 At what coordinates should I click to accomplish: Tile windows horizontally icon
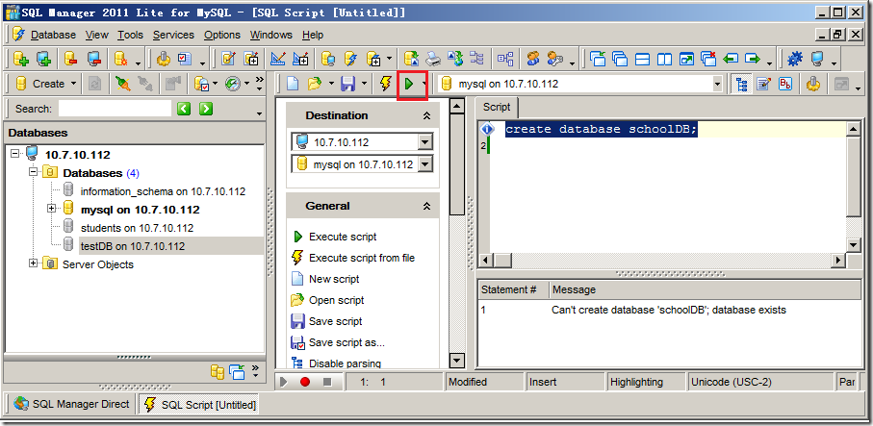click(x=643, y=59)
